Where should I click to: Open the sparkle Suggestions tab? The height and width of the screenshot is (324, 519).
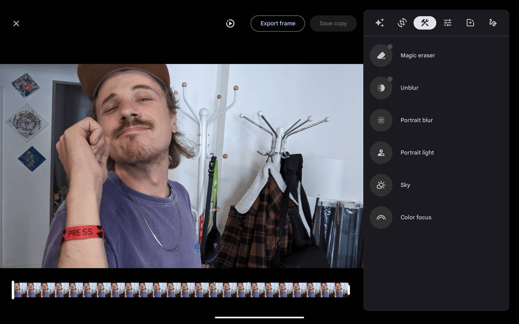pos(379,23)
